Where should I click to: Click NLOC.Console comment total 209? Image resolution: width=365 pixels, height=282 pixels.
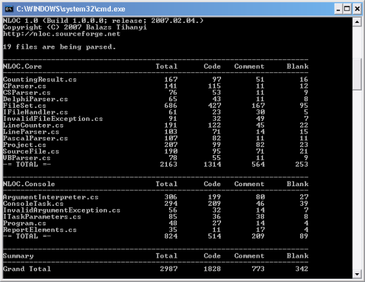(258, 236)
